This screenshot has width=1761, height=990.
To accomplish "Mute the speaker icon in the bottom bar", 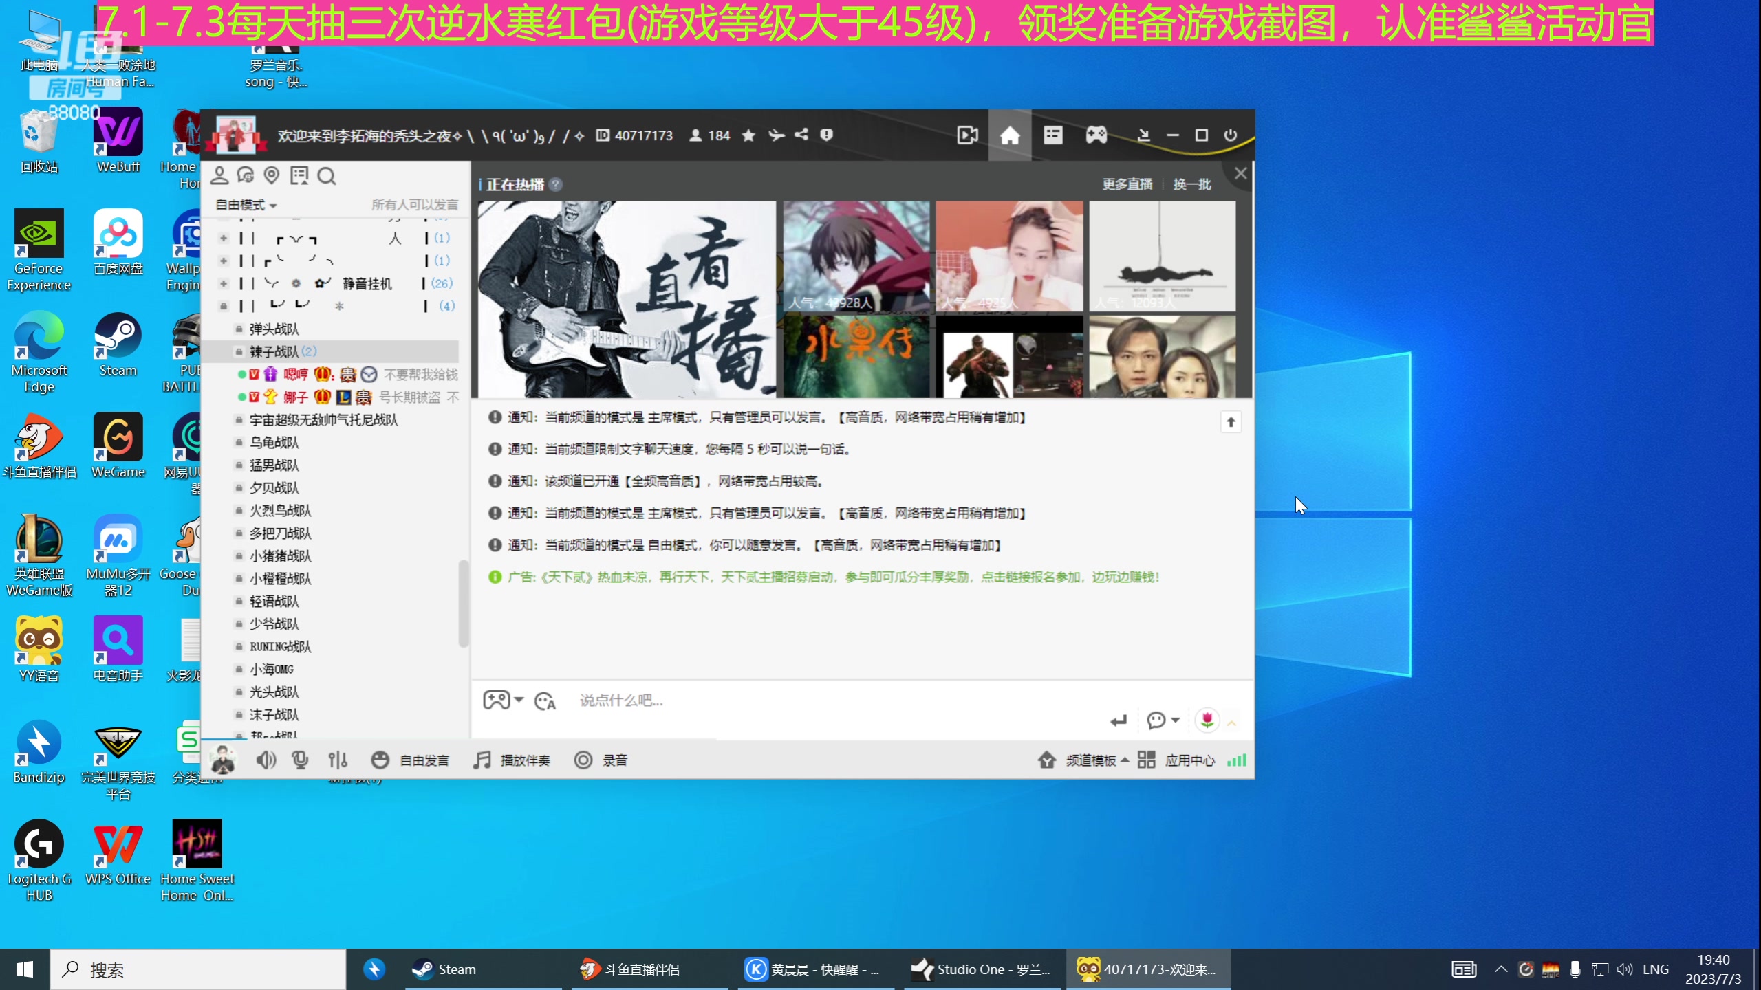I will [x=266, y=760].
